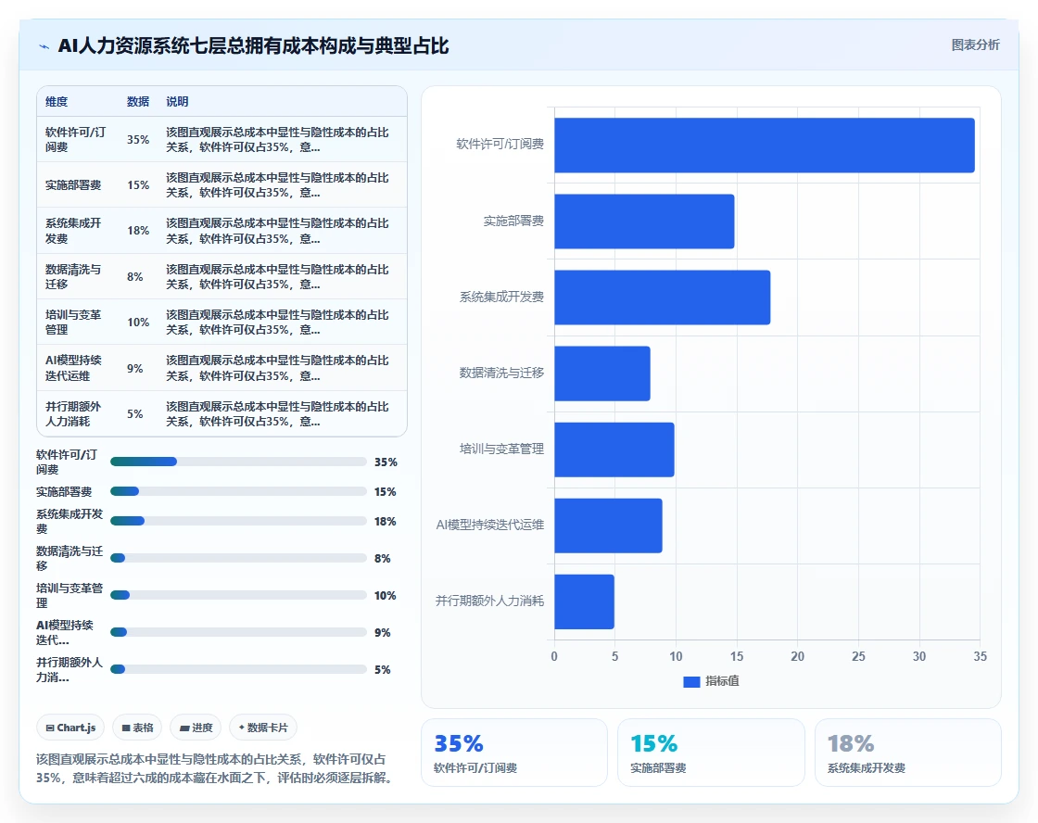Click the 维度 column header
Screen dimensions: 1038x823
(x=57, y=101)
